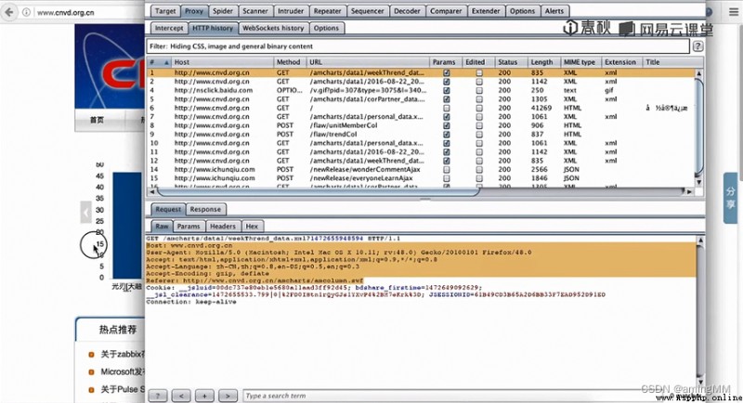Select the nsclick.baidu.com request row
This screenshot has width=743, height=403.
point(421,90)
